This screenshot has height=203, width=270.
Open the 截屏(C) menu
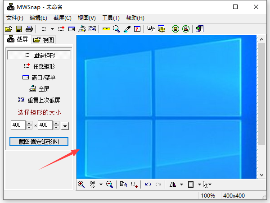tap(63, 18)
